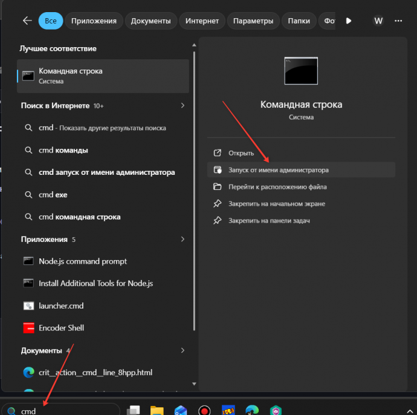Select the suggestion cmd exe
The height and width of the screenshot is (415, 417).
pyautogui.click(x=103, y=195)
